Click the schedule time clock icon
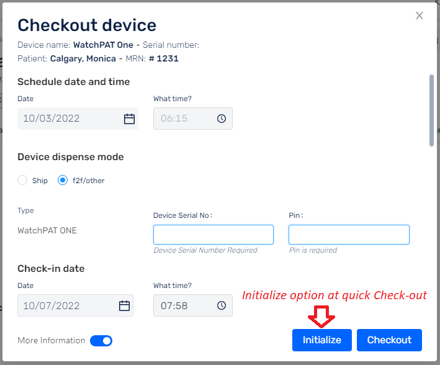Screen dimensions: 440x365 (222, 119)
